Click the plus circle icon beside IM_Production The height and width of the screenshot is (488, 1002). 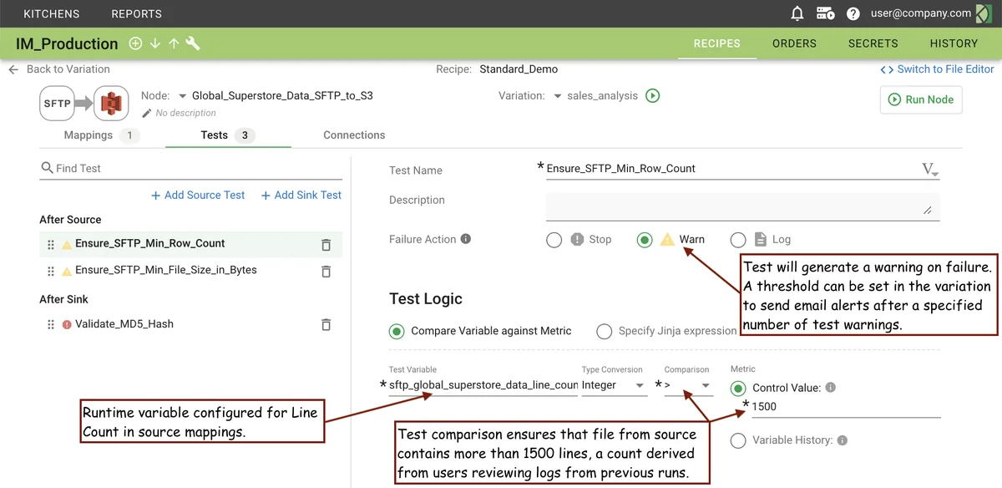[135, 43]
